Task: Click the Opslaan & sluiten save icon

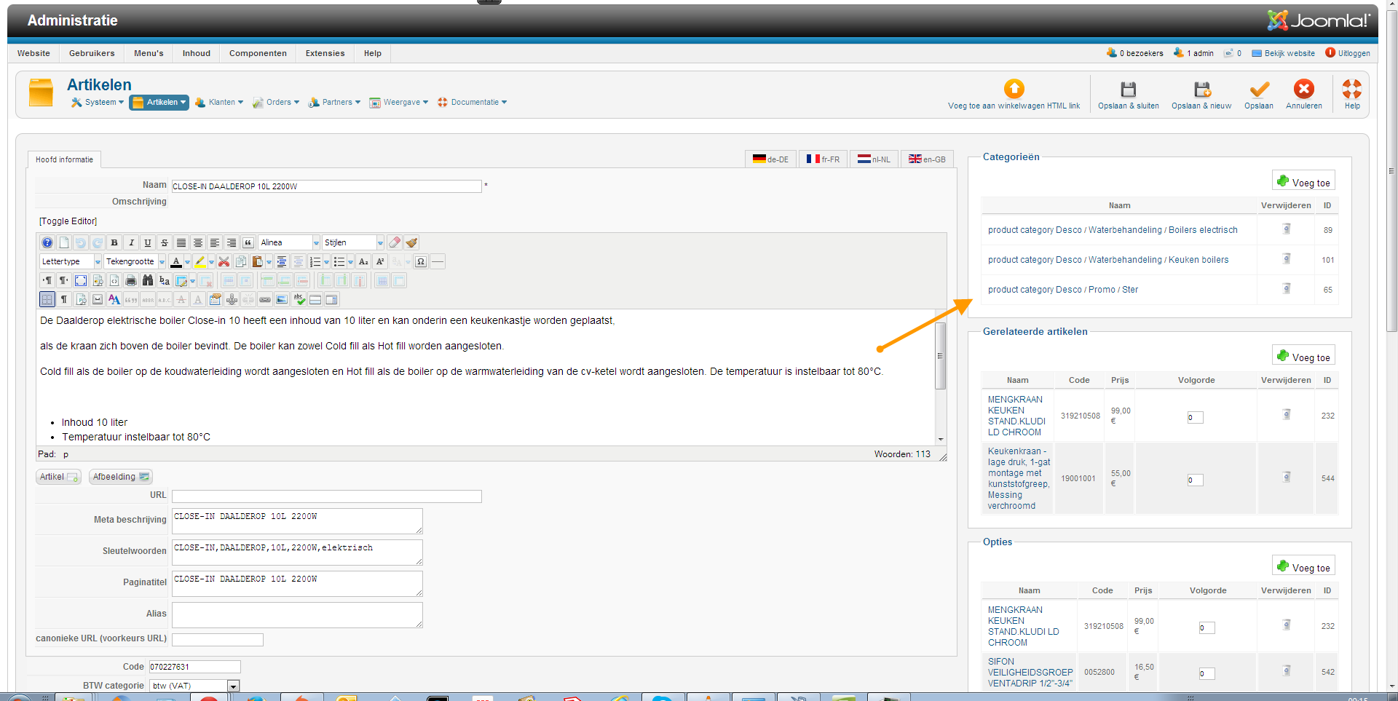Action: pyautogui.click(x=1128, y=90)
